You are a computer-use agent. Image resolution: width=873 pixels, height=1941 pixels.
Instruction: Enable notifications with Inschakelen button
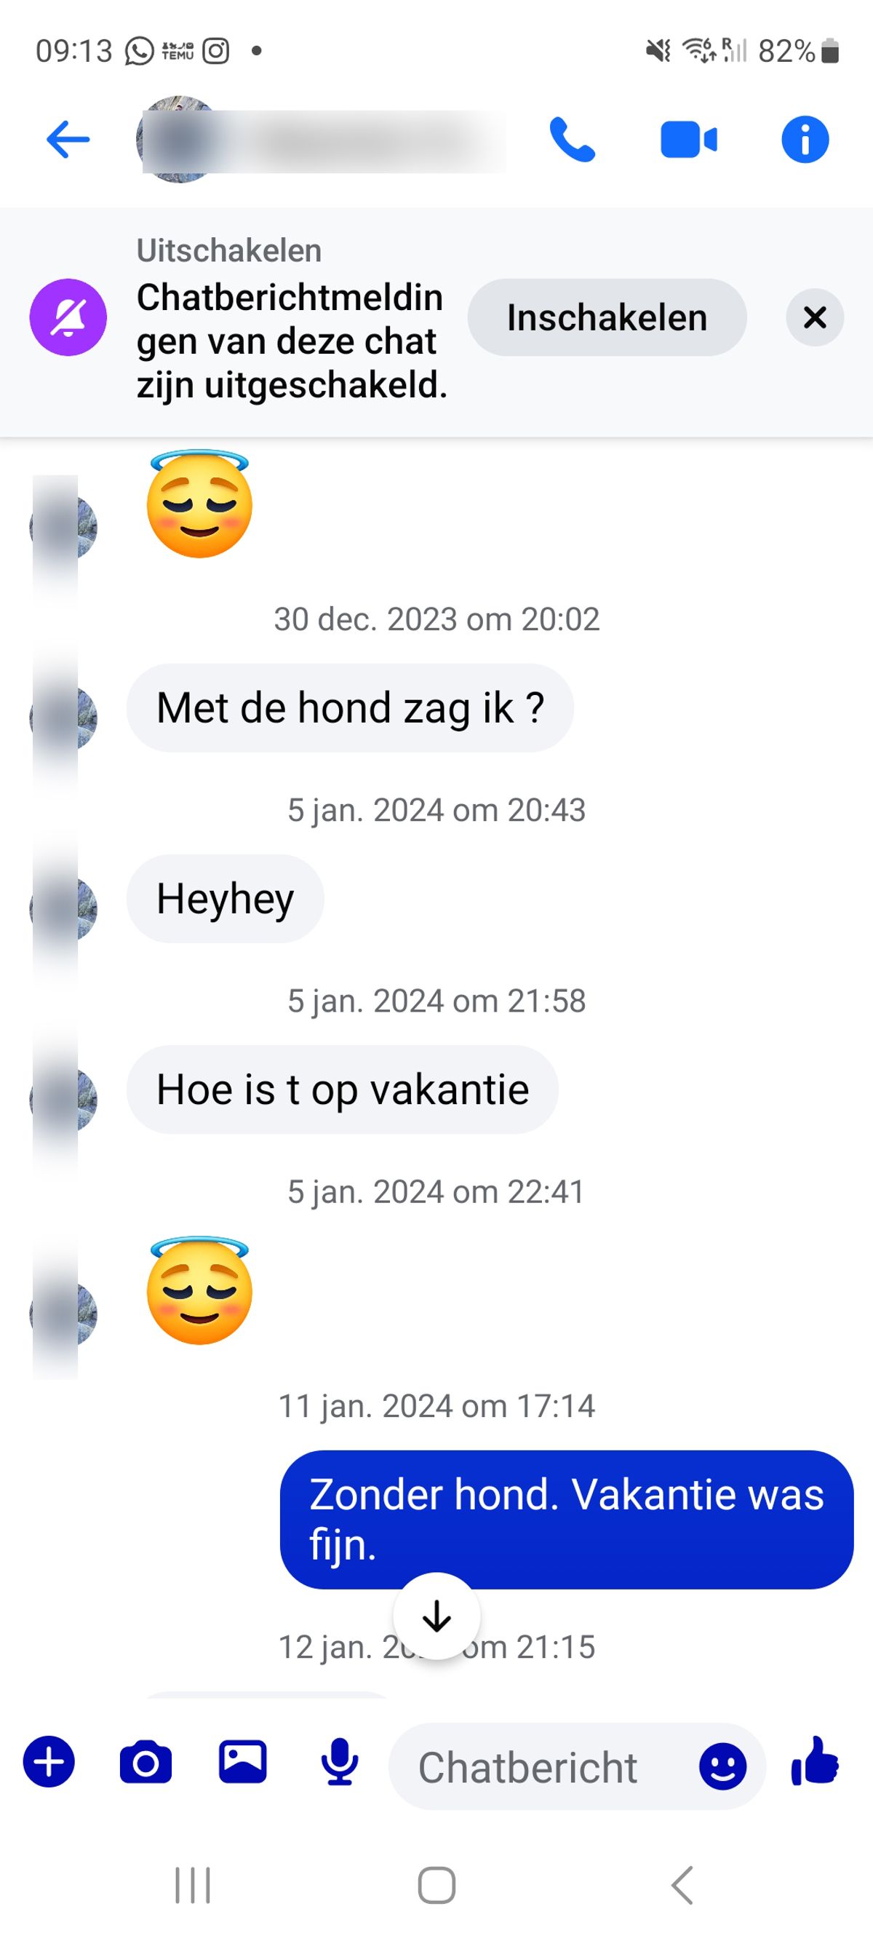click(607, 317)
